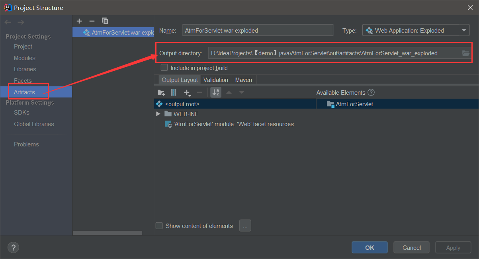Select the <output root> row
This screenshot has width=479, height=259.
(235, 104)
